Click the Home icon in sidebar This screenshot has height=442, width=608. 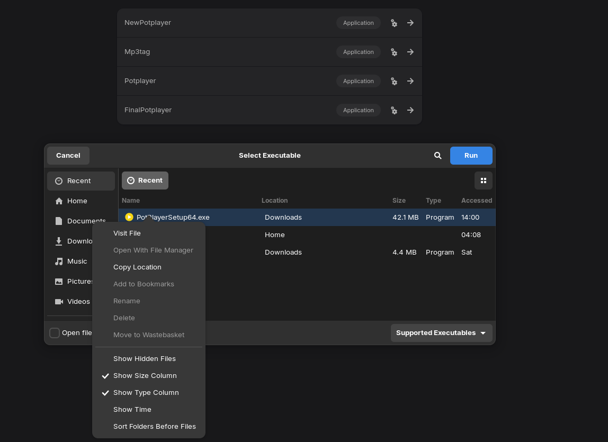tap(59, 201)
